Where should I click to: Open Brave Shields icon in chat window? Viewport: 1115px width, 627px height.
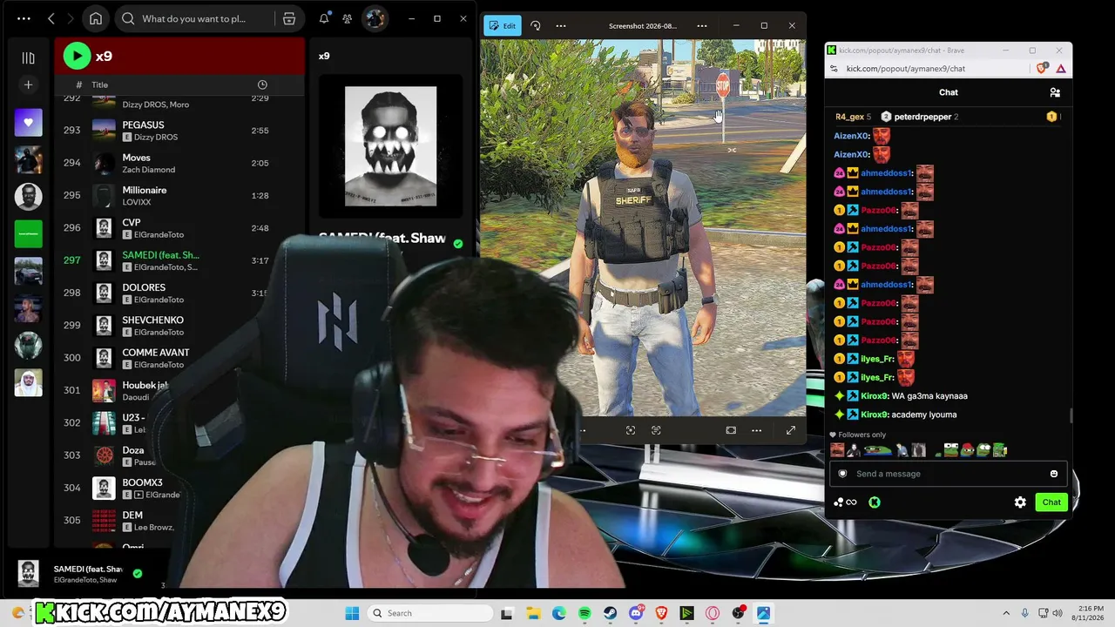(1042, 69)
